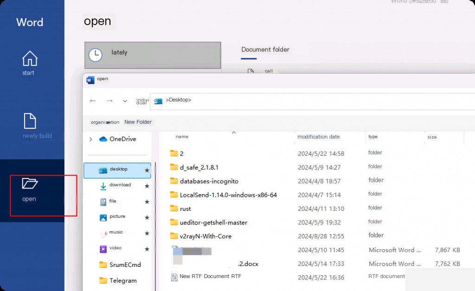Open the 'music' quick access location
Image resolution: width=475 pixels, height=291 pixels.
tap(111, 233)
